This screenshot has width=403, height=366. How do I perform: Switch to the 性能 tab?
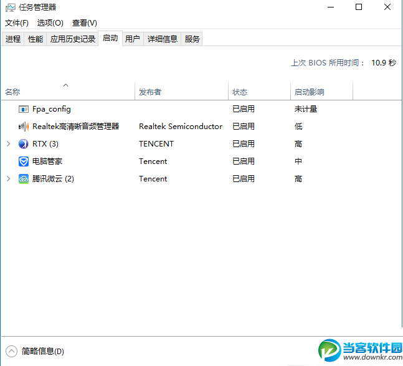point(36,39)
